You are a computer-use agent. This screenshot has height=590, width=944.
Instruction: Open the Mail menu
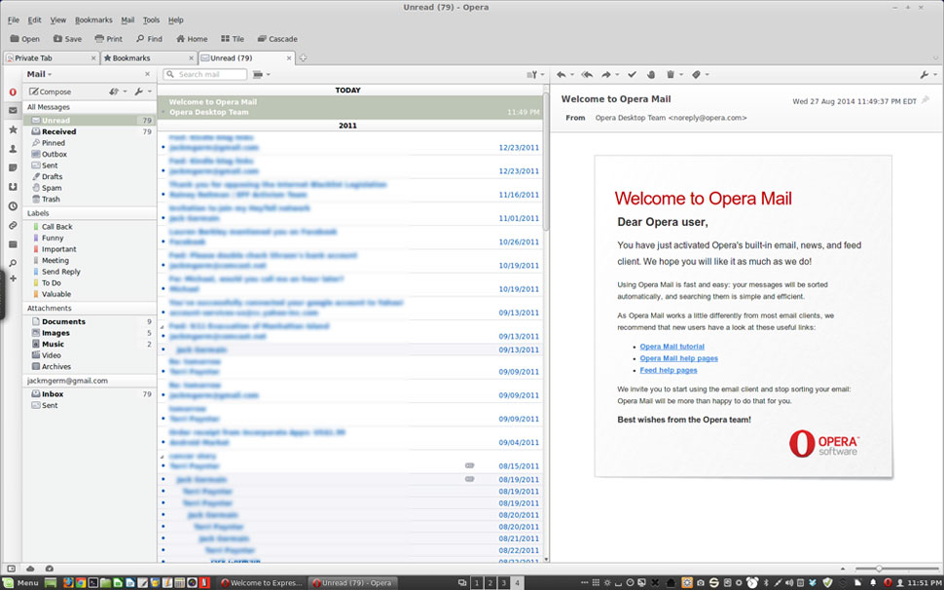127,19
